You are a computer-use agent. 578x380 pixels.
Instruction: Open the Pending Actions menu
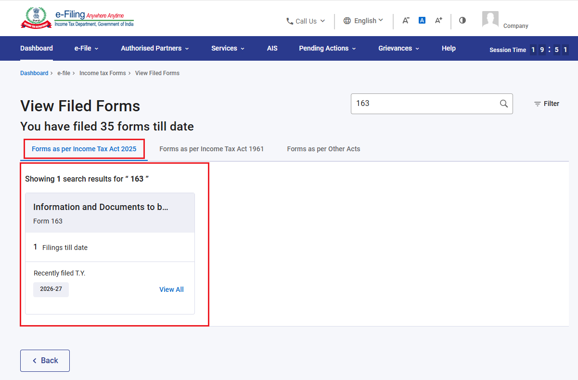pos(327,48)
